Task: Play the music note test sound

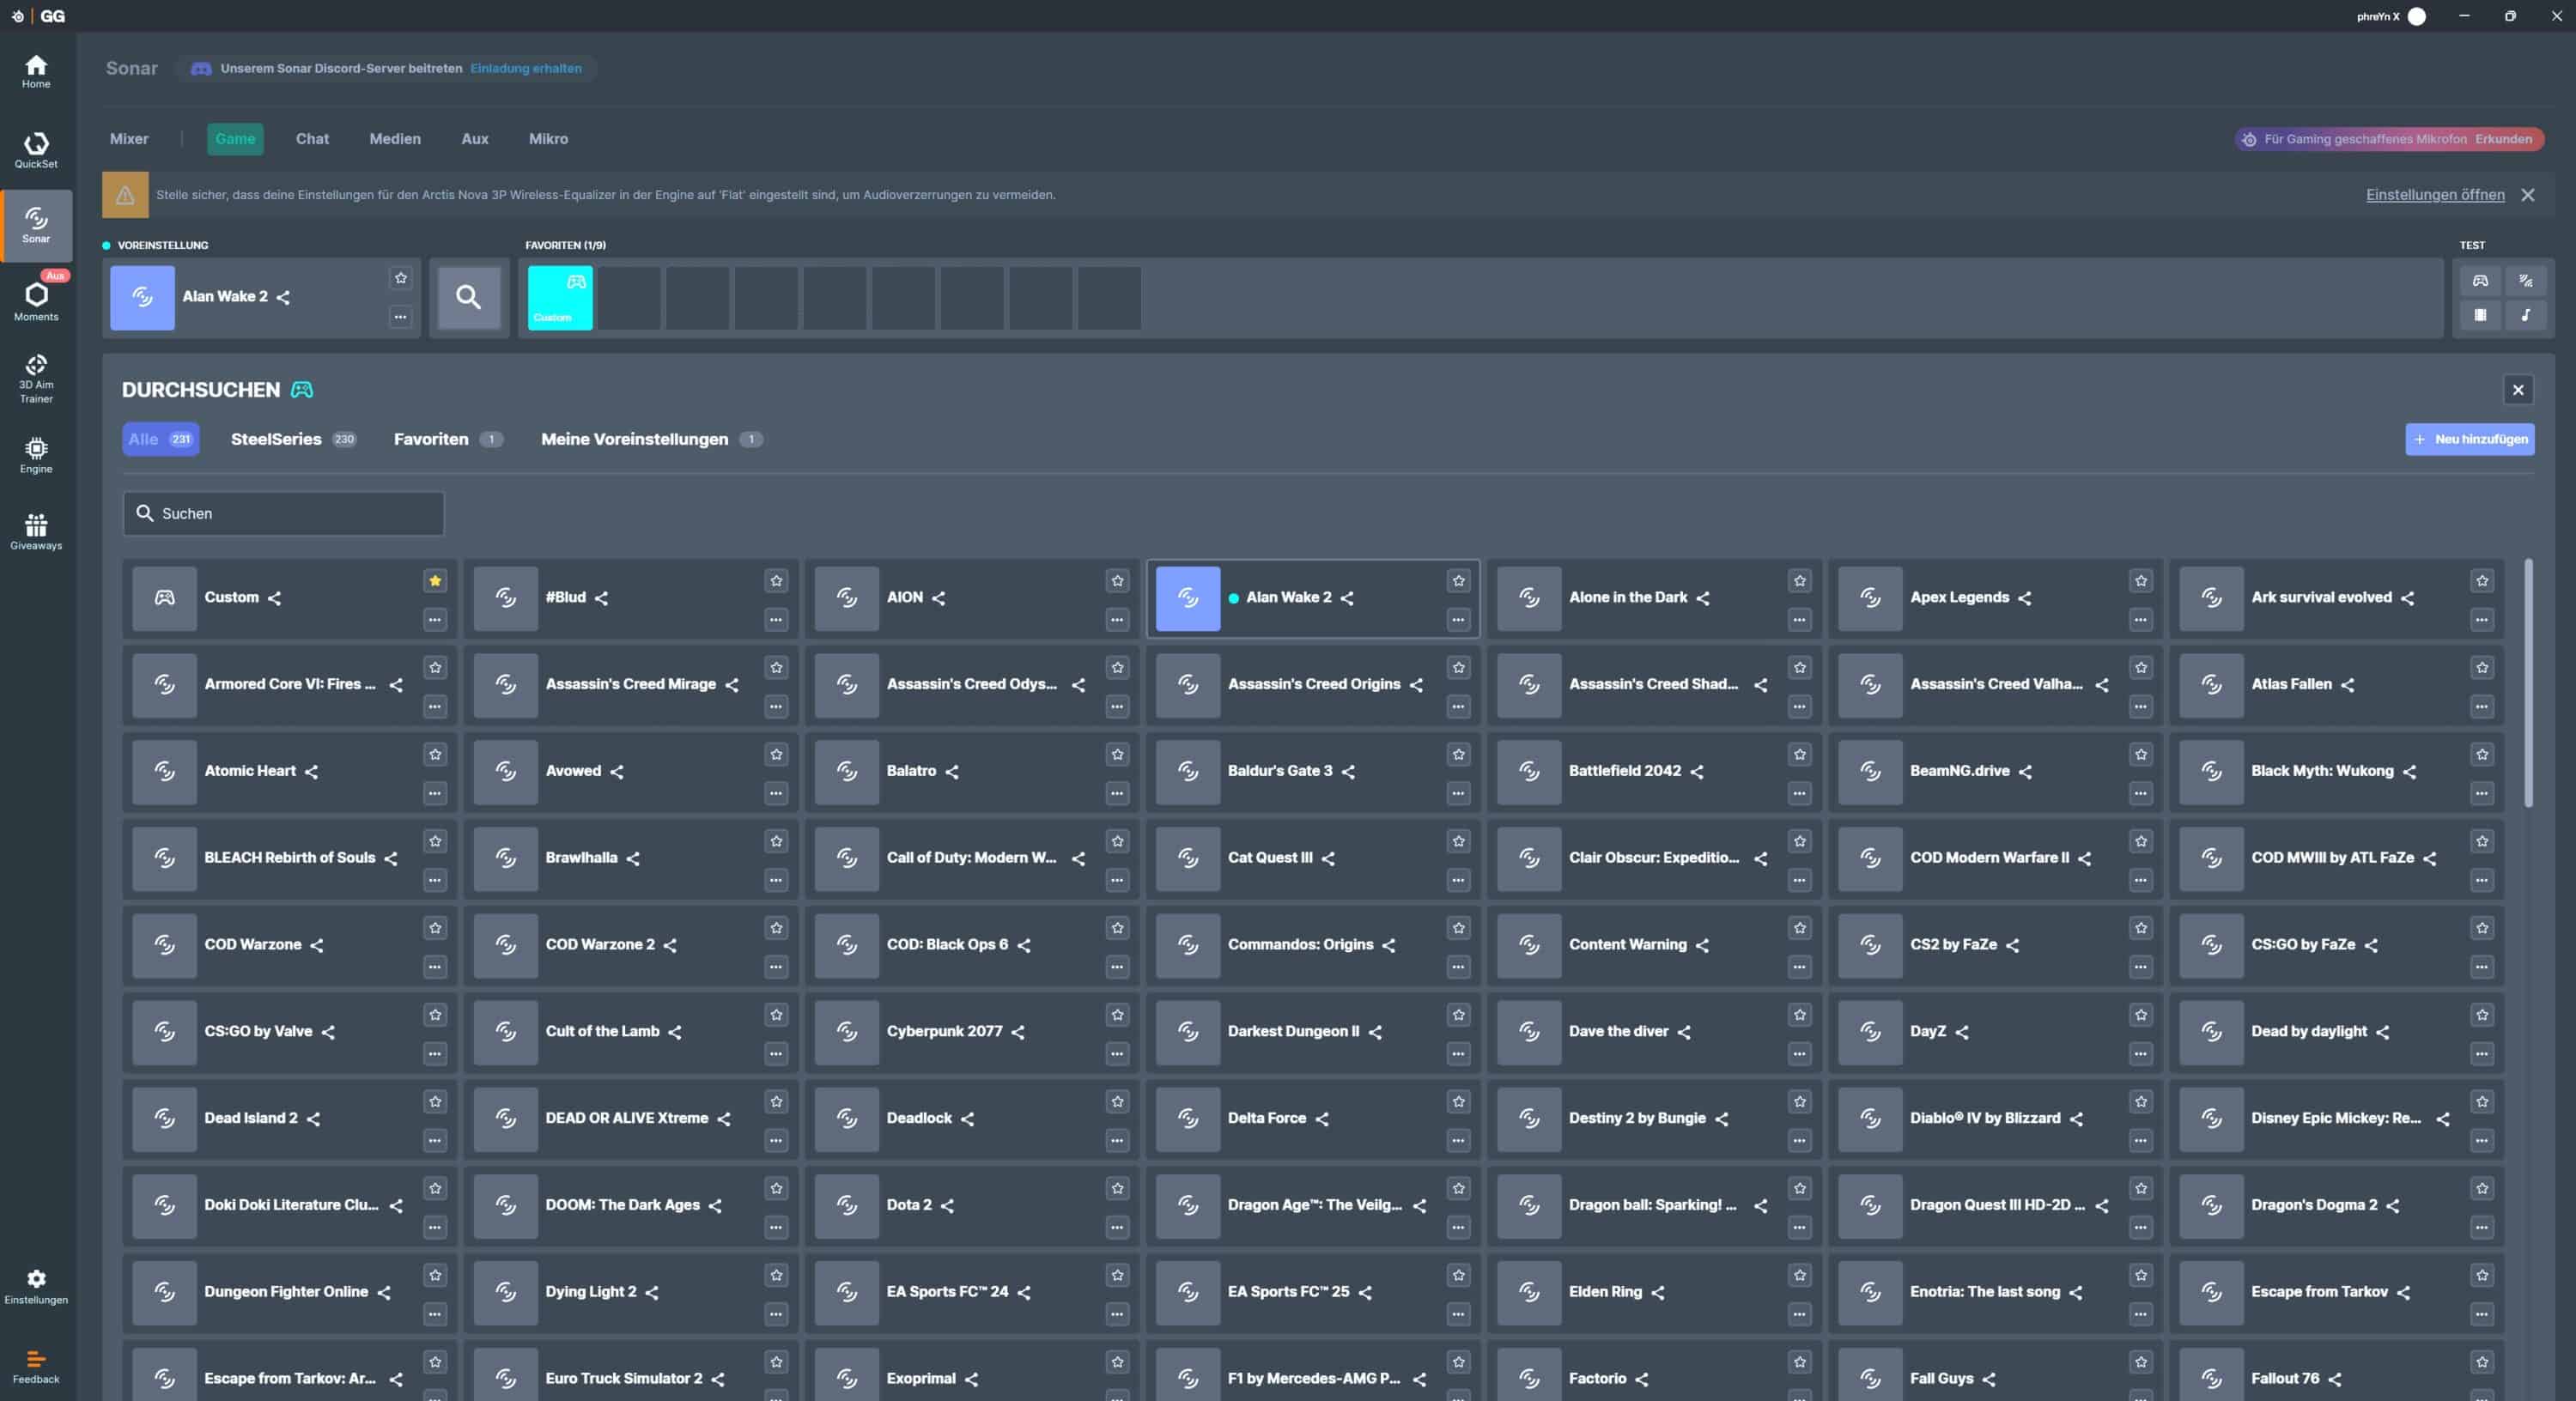Action: point(2525,315)
